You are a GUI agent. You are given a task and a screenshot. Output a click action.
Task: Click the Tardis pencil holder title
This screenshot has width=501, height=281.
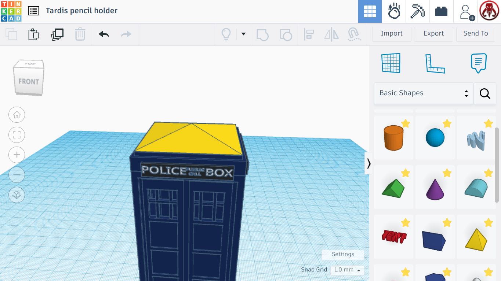[x=81, y=11]
